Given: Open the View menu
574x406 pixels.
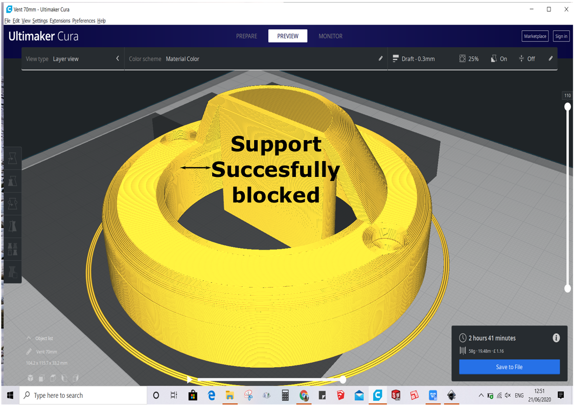Looking at the screenshot, I should point(26,20).
